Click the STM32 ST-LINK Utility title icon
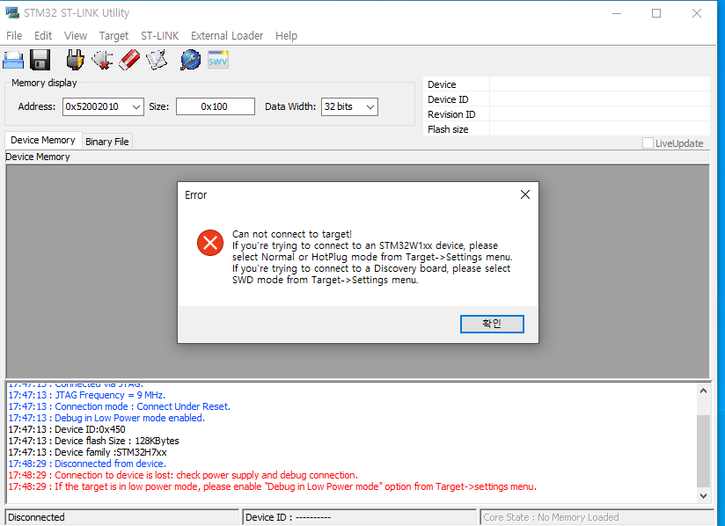This screenshot has height=526, width=725. click(12, 12)
